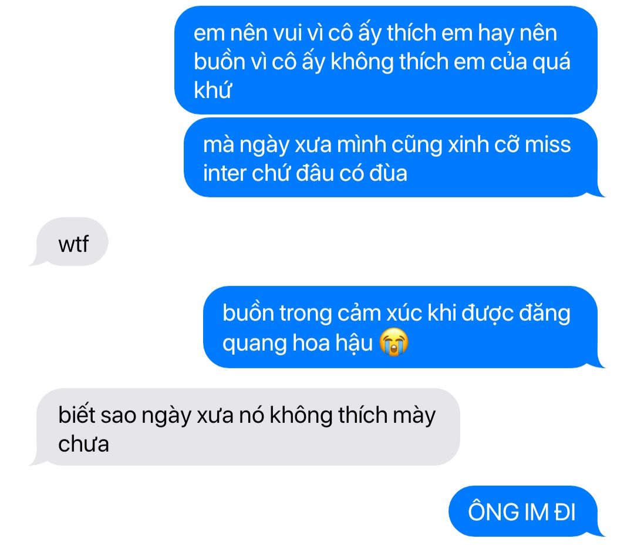The image size is (634, 545).
Task: Click the words "hoa hậu" before the emoji
Action: pyautogui.click(x=332, y=343)
